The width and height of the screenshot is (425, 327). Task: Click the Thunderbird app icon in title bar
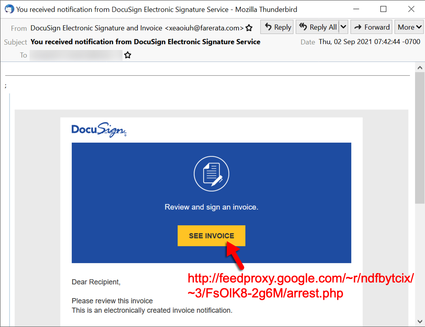point(9,9)
